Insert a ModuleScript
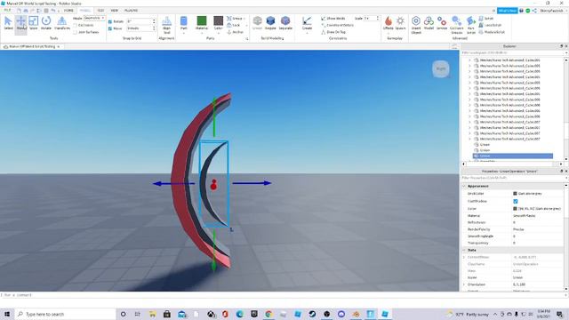569x320 pixels. click(x=492, y=32)
